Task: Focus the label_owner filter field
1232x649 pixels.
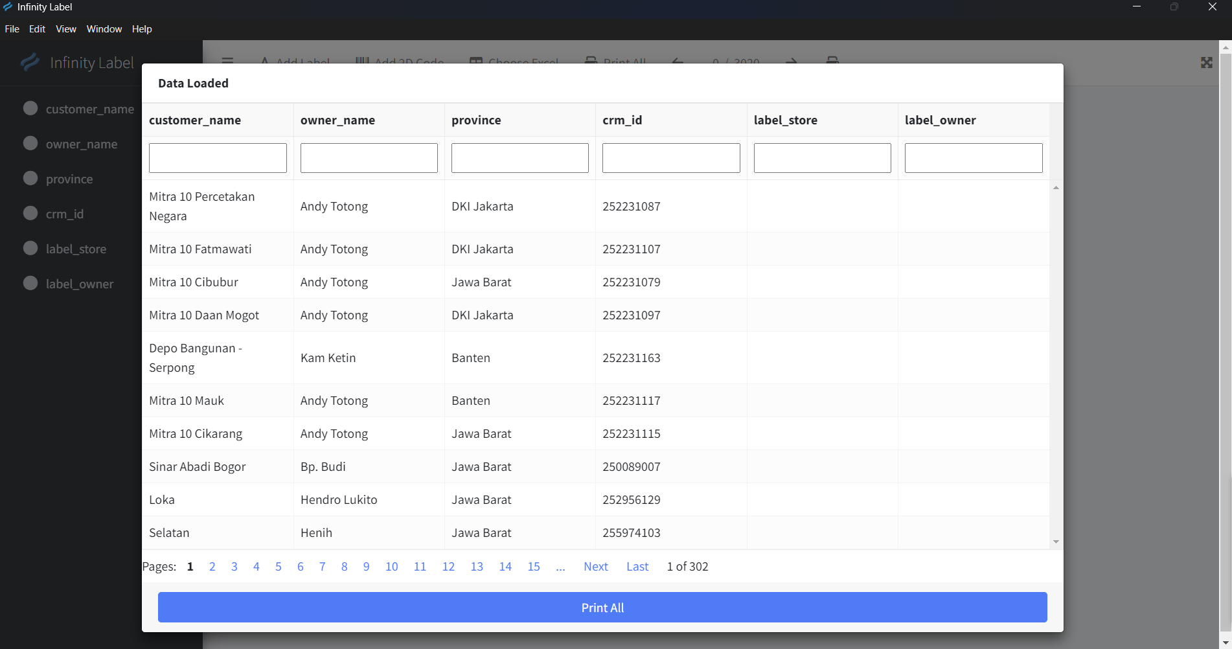Action: 974,158
